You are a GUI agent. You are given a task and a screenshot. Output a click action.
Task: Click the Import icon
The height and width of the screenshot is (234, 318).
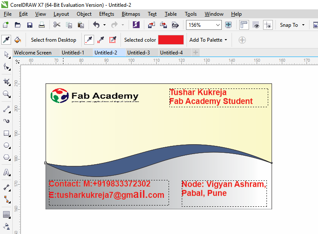pyautogui.click(x=152, y=25)
